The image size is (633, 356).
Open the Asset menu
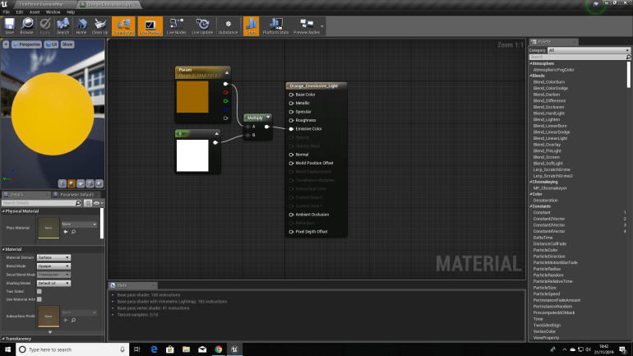pyautogui.click(x=35, y=12)
